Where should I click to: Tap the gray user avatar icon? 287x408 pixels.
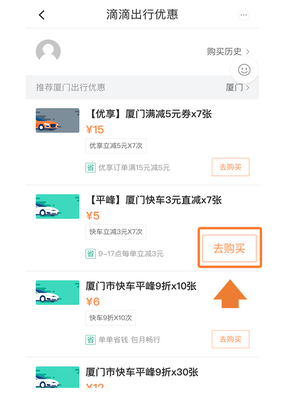[48, 50]
